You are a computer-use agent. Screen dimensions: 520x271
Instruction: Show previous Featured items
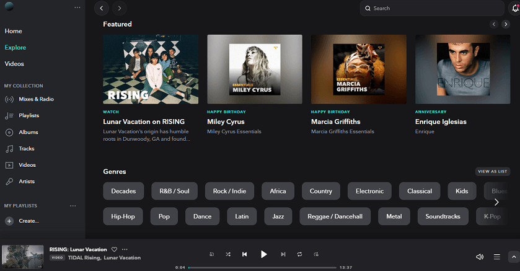tap(494, 24)
